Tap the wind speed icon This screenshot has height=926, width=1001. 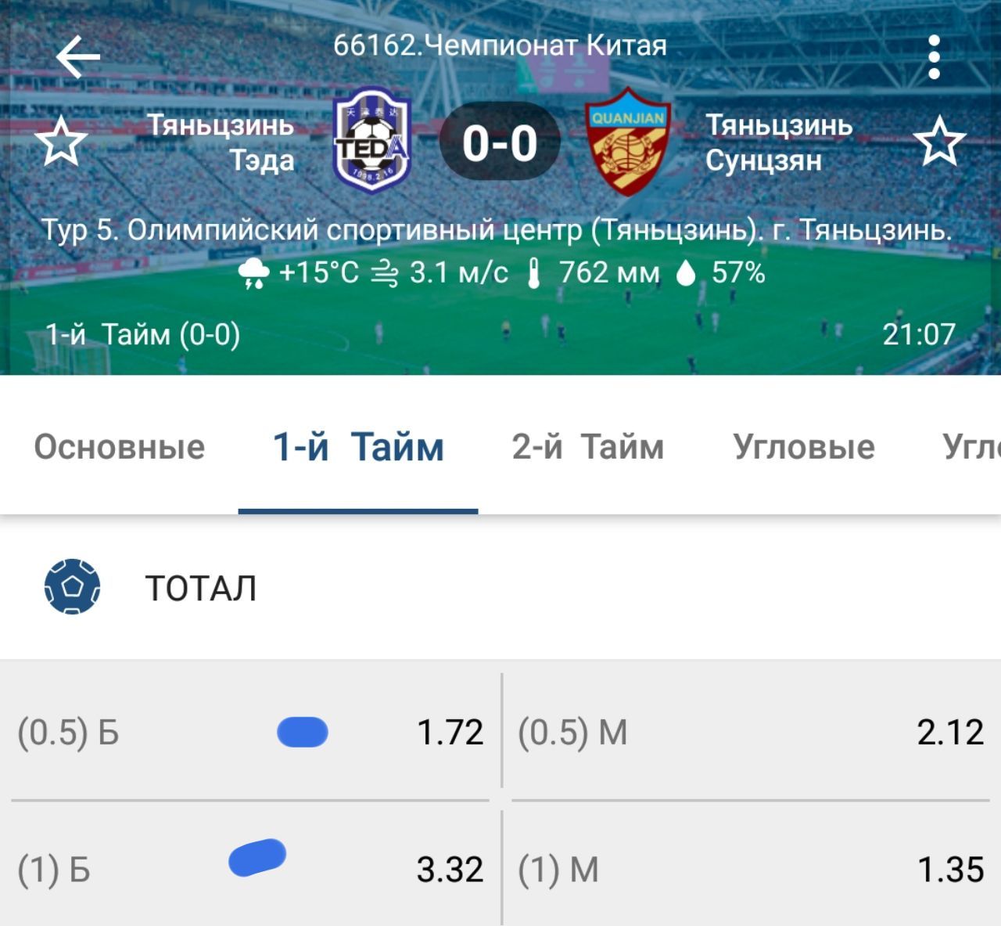[384, 273]
